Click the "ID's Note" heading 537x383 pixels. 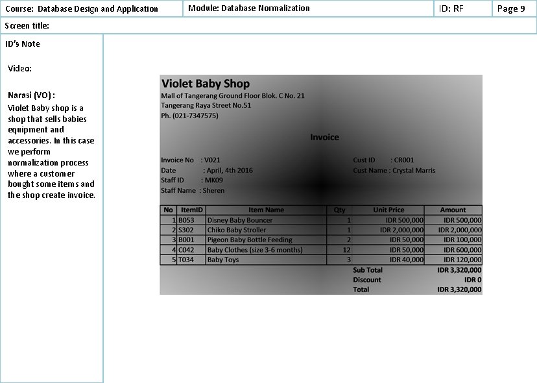coord(23,44)
